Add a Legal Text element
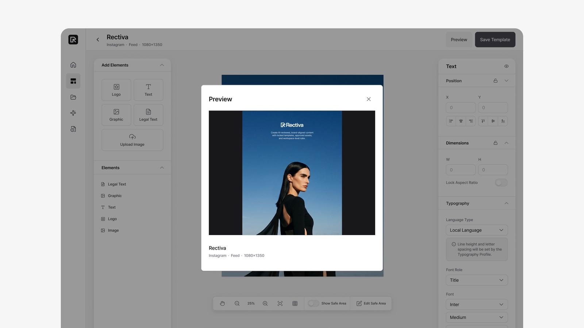The width and height of the screenshot is (584, 328). point(148,115)
